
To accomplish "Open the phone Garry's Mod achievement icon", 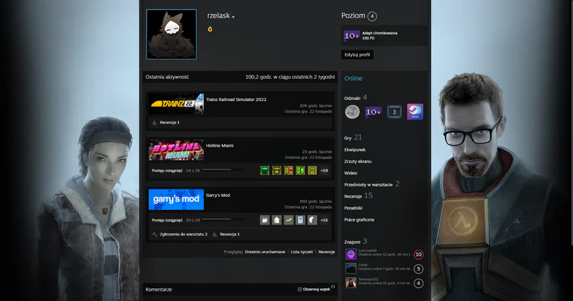I will click(301, 220).
